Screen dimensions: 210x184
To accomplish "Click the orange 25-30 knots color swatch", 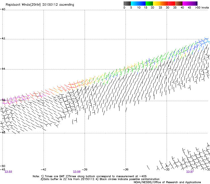I will coord(164,3).
